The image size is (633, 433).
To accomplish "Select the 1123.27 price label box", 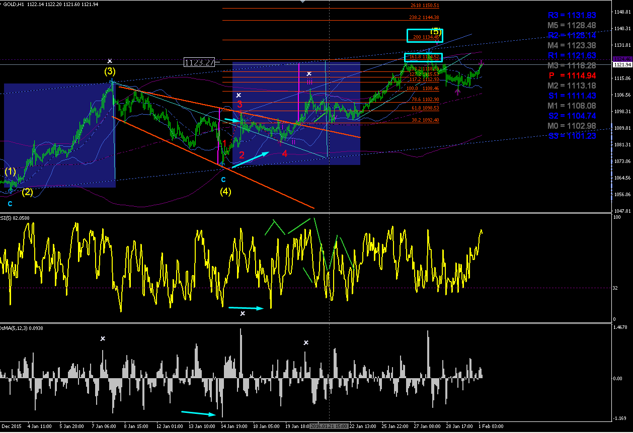I will click(199, 62).
